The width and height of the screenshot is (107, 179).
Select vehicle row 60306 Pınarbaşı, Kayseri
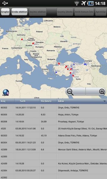point(53,122)
